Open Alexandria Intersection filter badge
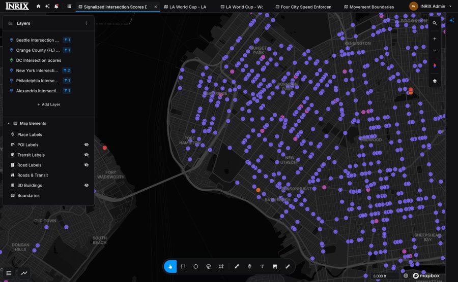The width and height of the screenshot is (458, 282). 67,91
